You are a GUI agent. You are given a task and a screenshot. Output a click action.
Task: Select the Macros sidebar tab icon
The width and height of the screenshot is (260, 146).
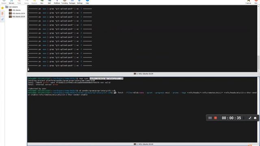point(2,19)
